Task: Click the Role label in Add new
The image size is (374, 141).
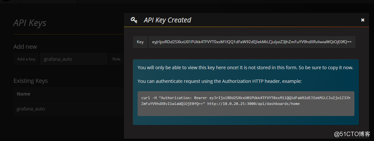Action: point(117,59)
